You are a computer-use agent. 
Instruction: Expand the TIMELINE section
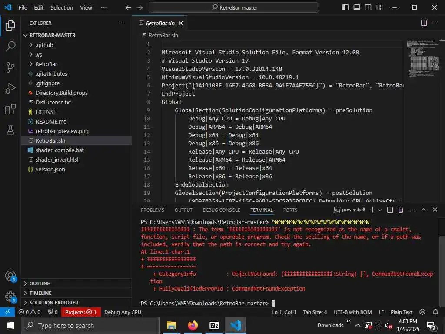click(x=76, y=293)
